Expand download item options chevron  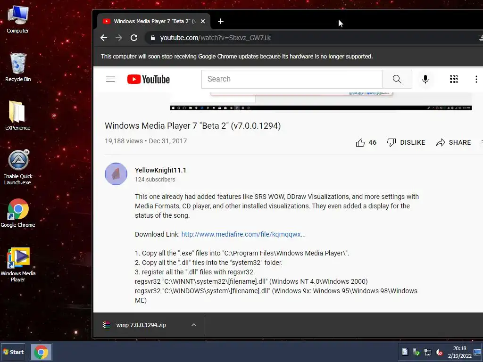tap(194, 325)
